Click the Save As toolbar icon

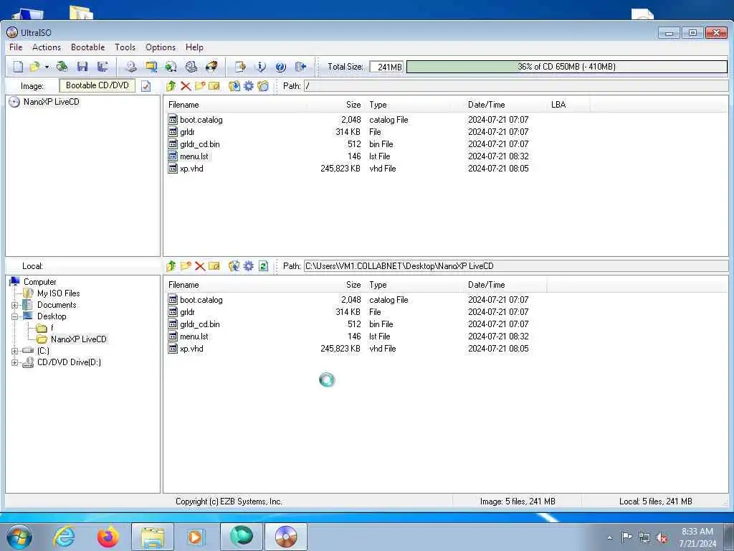pos(103,67)
